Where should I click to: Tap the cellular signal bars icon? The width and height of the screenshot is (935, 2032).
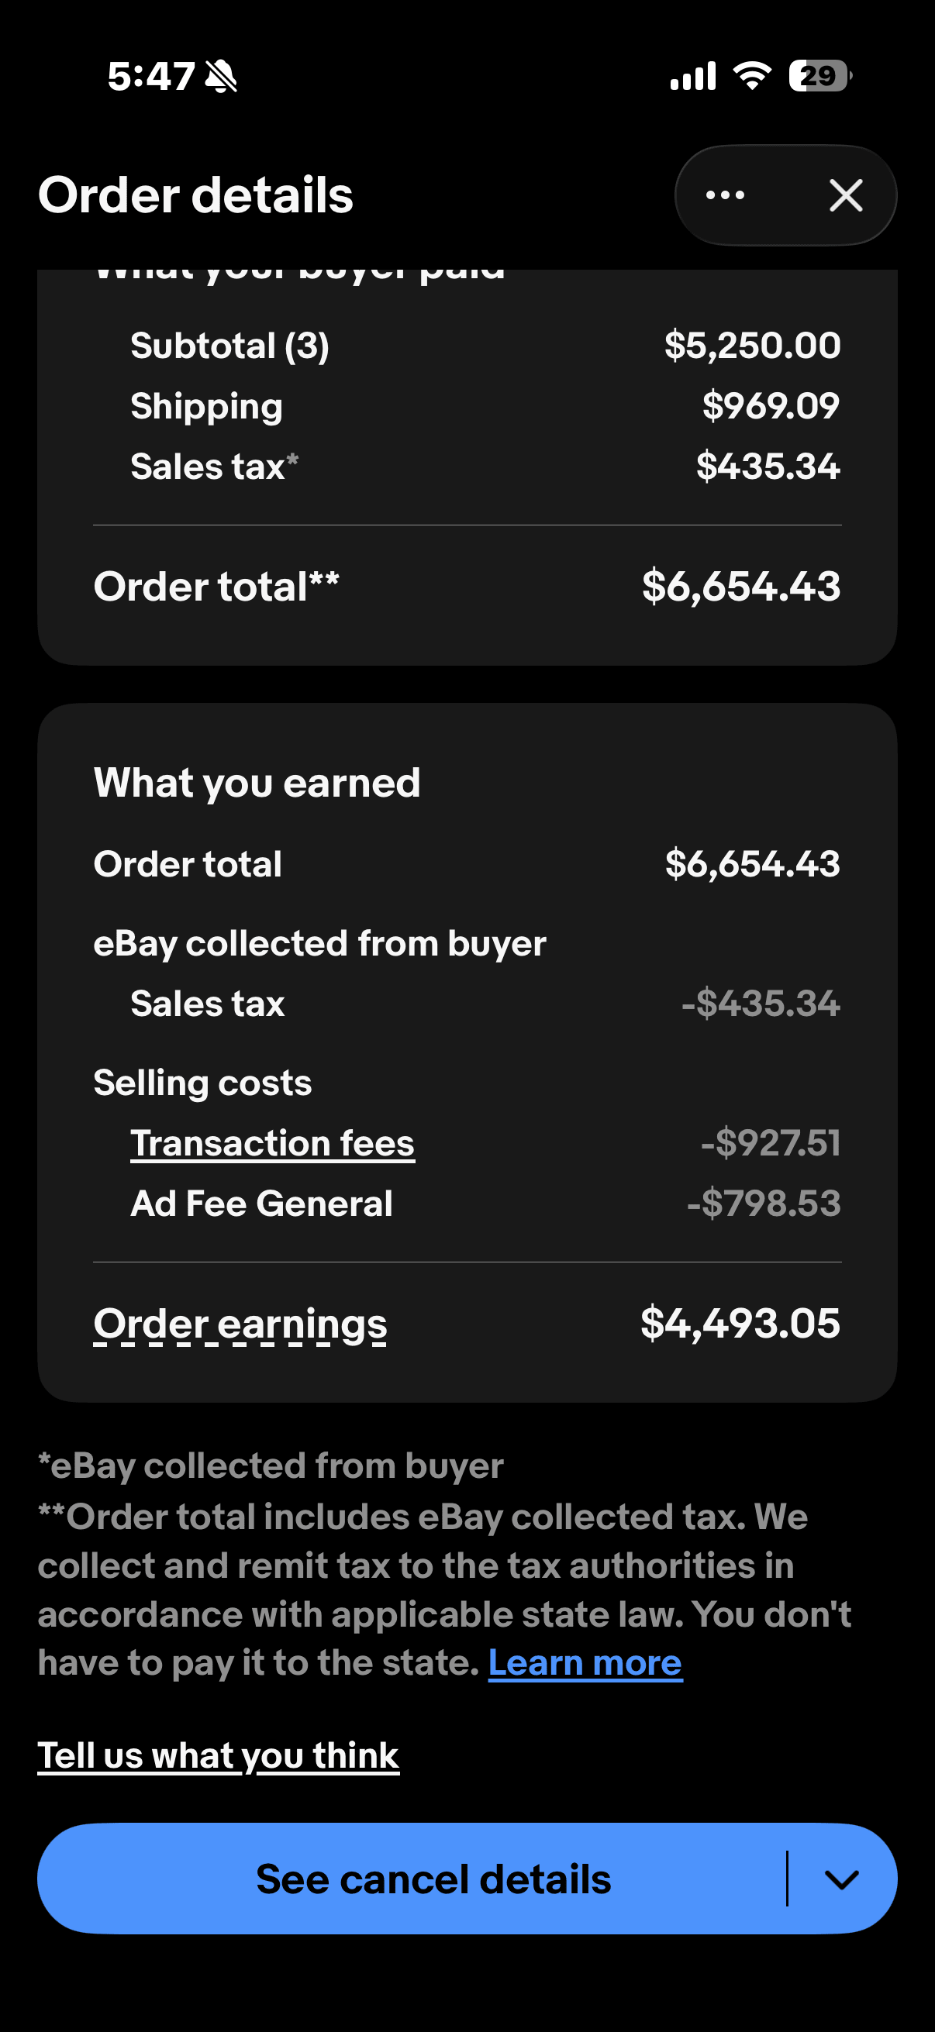[693, 76]
